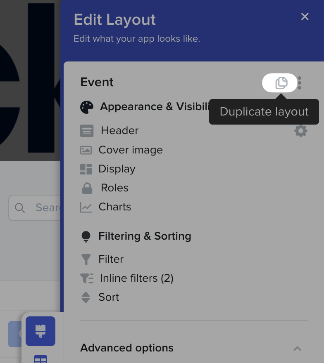The width and height of the screenshot is (324, 363).
Task: Click the palette icon for Appearance & Visibility
Action: [x=87, y=107]
